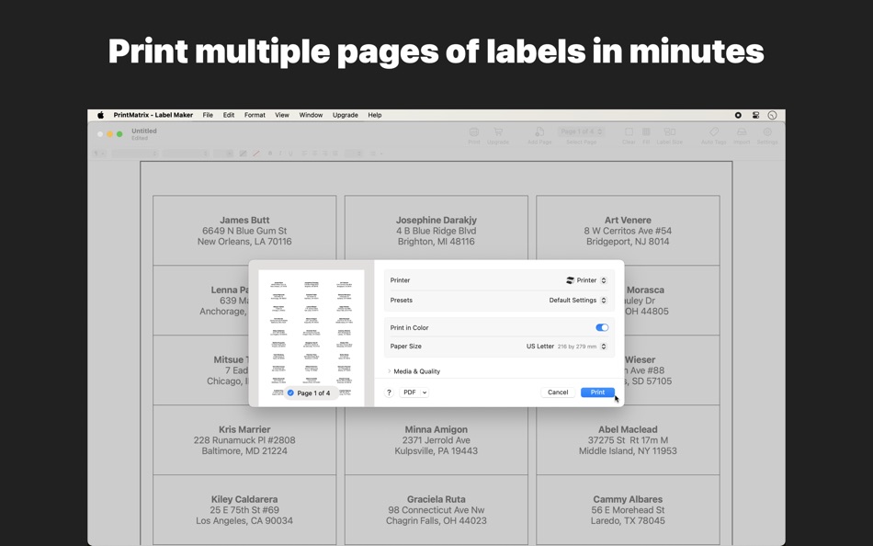Open the View menu
This screenshot has height=546, width=873.
282,115
